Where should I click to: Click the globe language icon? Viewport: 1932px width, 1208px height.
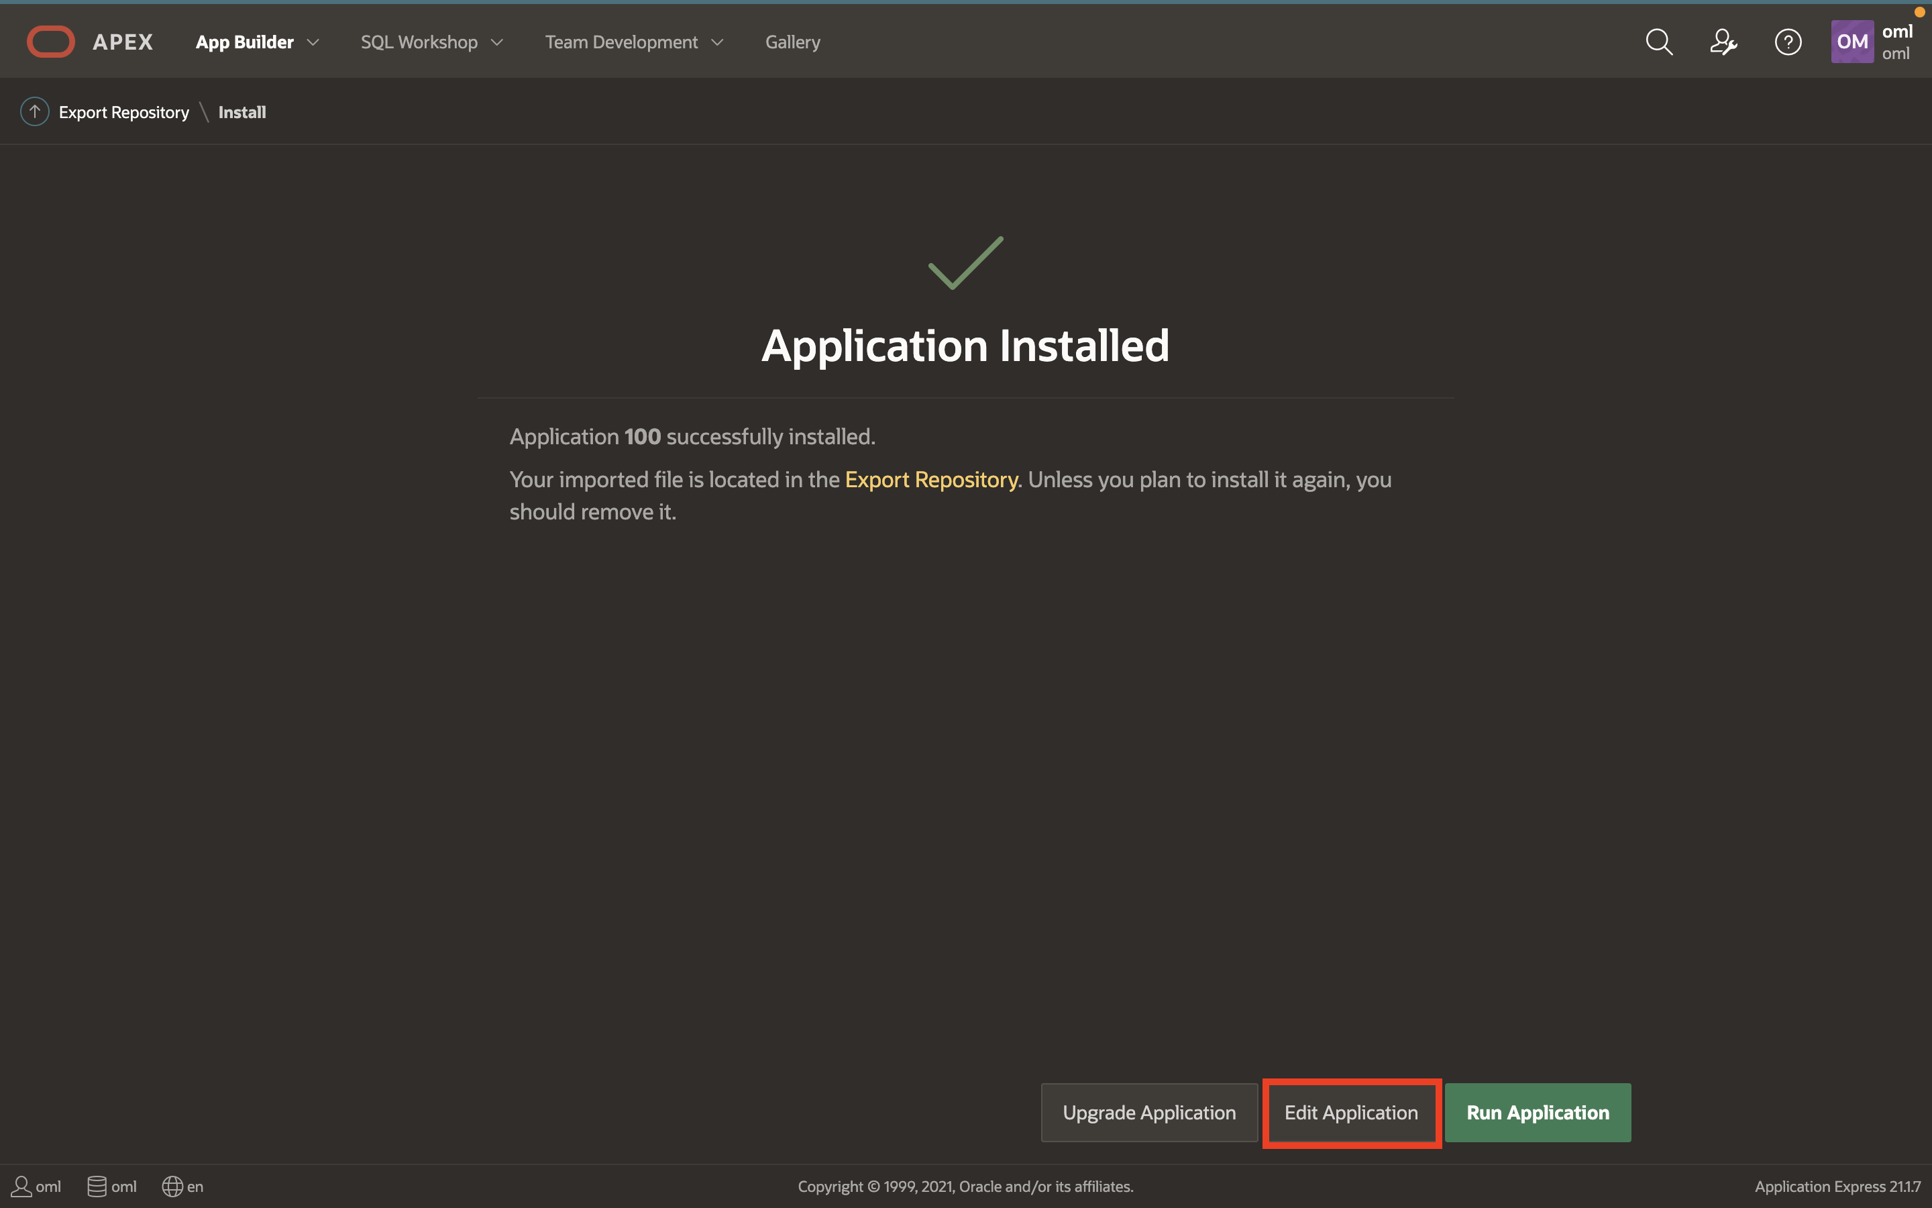coord(172,1187)
